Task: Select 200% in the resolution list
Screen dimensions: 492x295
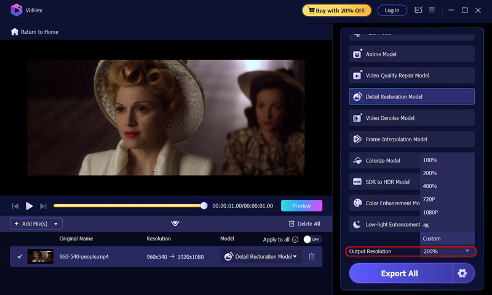Action: [447, 173]
